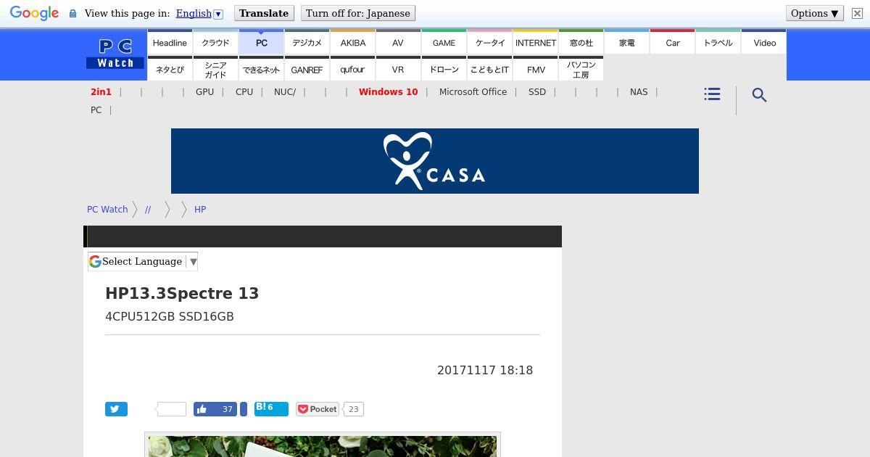Viewport: 870px width, 457px height.
Task: Open the トラベル tab
Action: point(718,42)
